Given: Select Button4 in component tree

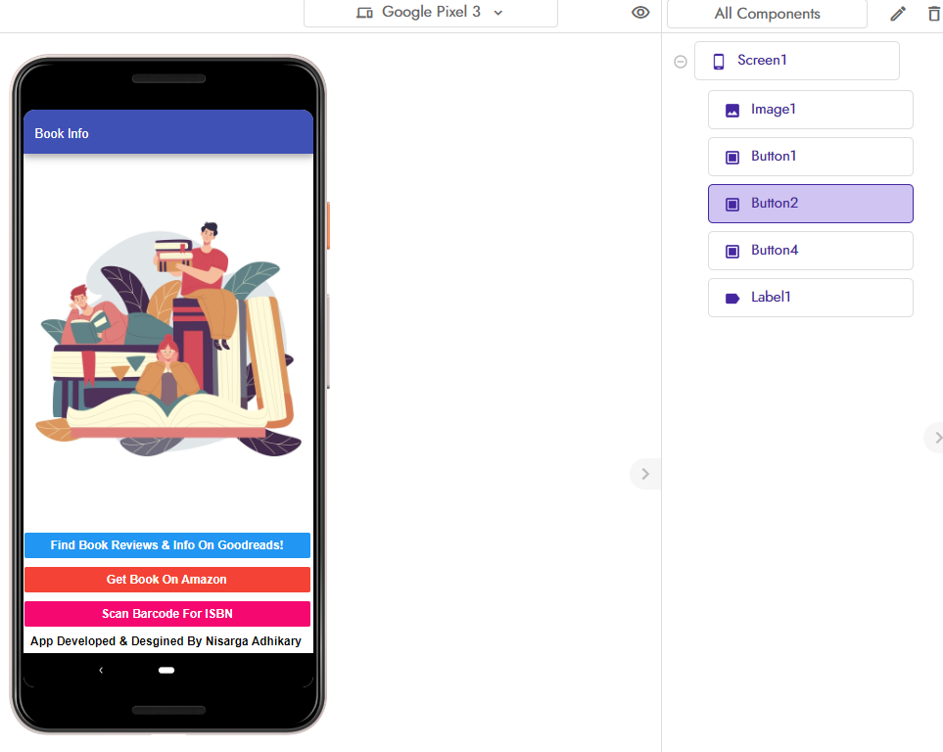Looking at the screenshot, I should click(810, 251).
